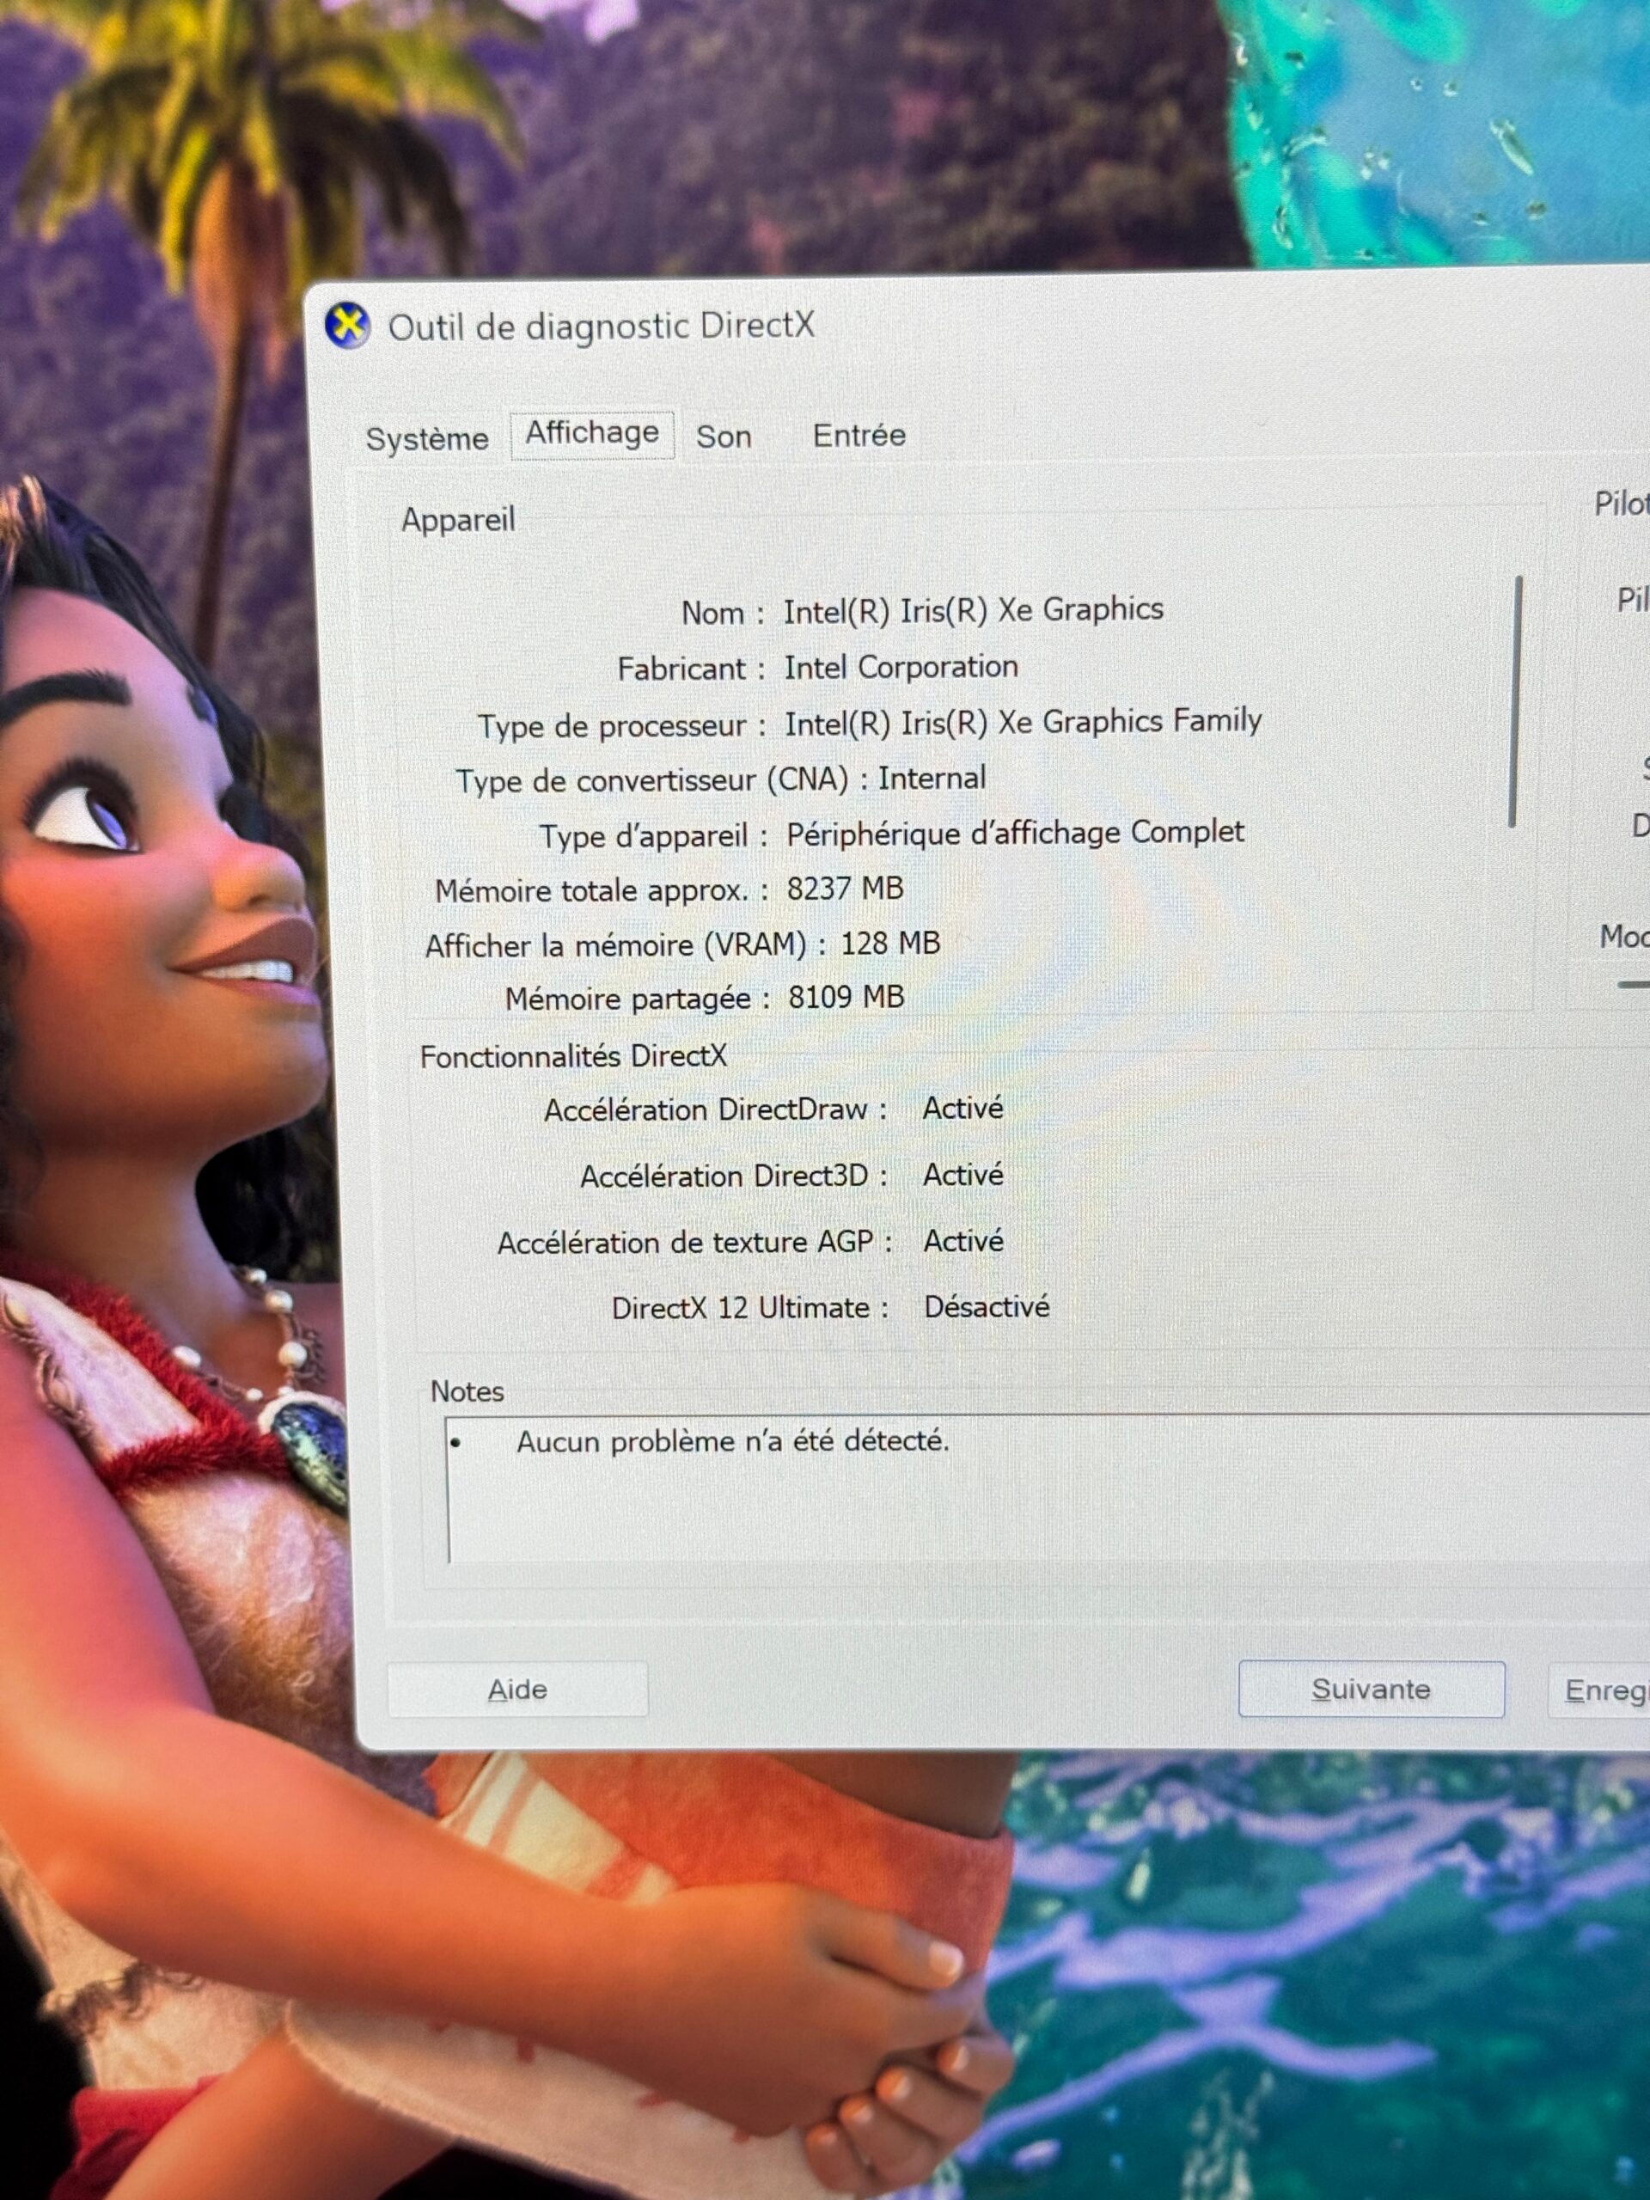Select the Affichage tab
The height and width of the screenshot is (2200, 1650).
[593, 435]
